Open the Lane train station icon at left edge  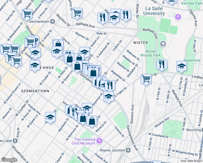coord(15,140)
